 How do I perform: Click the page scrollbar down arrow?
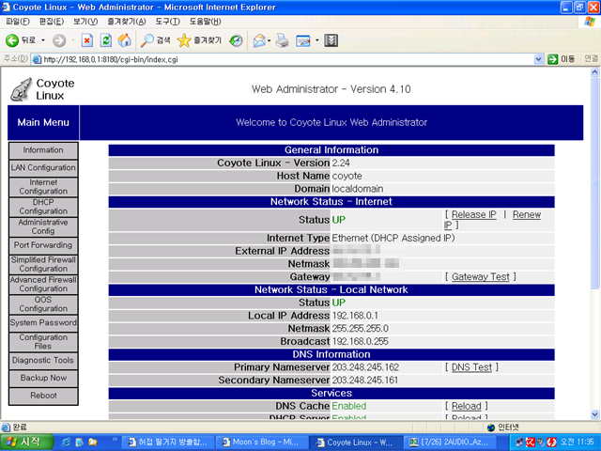click(x=594, y=414)
